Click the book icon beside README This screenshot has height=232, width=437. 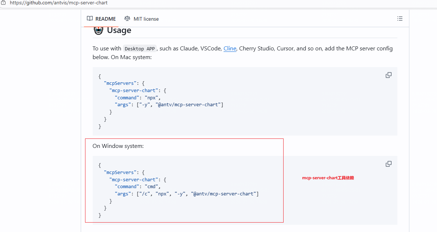point(90,19)
